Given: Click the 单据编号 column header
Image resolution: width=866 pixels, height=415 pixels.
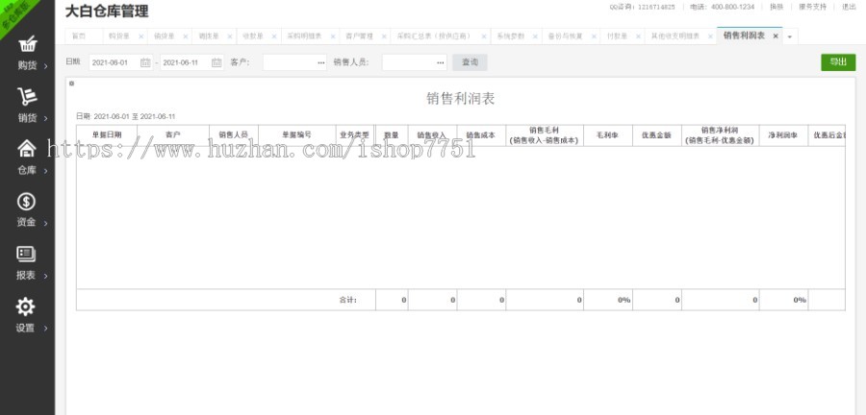Looking at the screenshot, I should point(297,135).
